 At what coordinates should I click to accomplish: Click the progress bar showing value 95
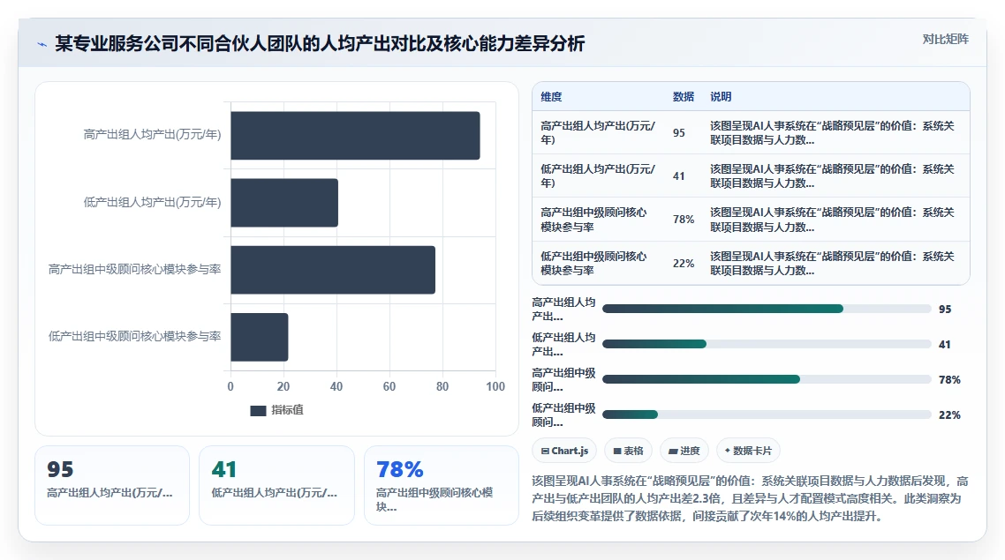pos(767,310)
